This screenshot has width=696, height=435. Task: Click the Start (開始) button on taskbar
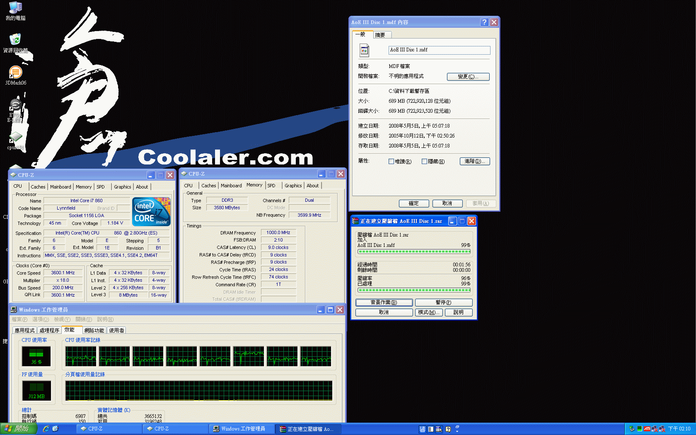point(19,429)
